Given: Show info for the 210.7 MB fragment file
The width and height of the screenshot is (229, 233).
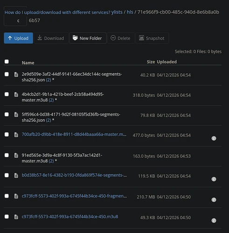Looking at the screenshot, I should tap(214, 199).
